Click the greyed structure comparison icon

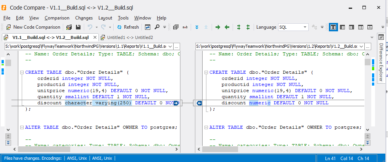314,27
